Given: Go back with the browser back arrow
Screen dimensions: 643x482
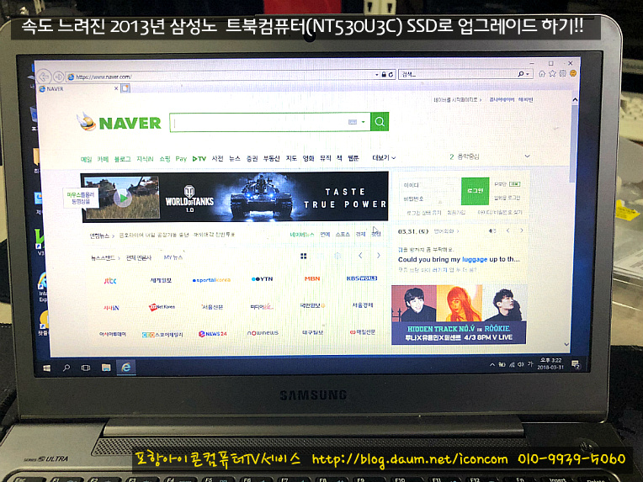Looking at the screenshot, I should [x=45, y=77].
